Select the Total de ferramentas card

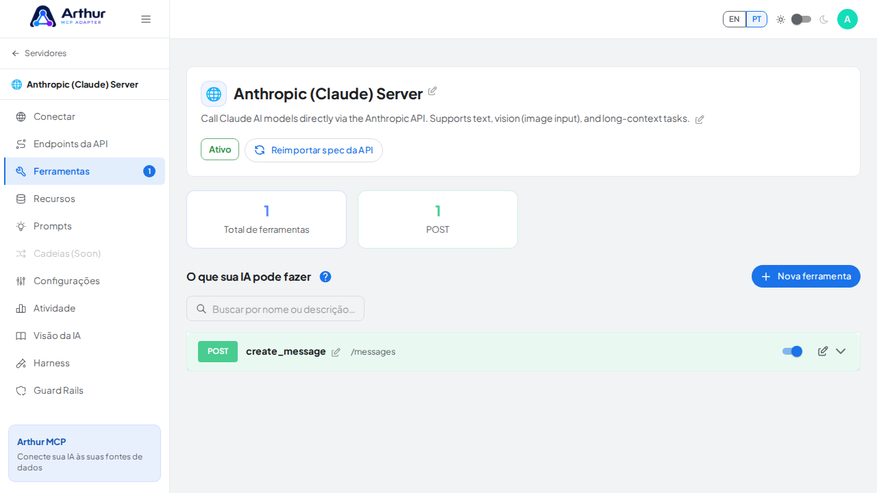[267, 219]
